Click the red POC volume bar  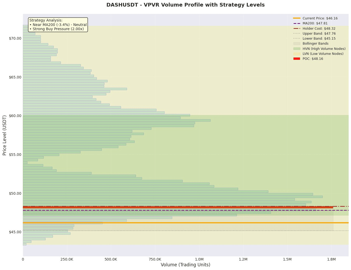coord(178,207)
